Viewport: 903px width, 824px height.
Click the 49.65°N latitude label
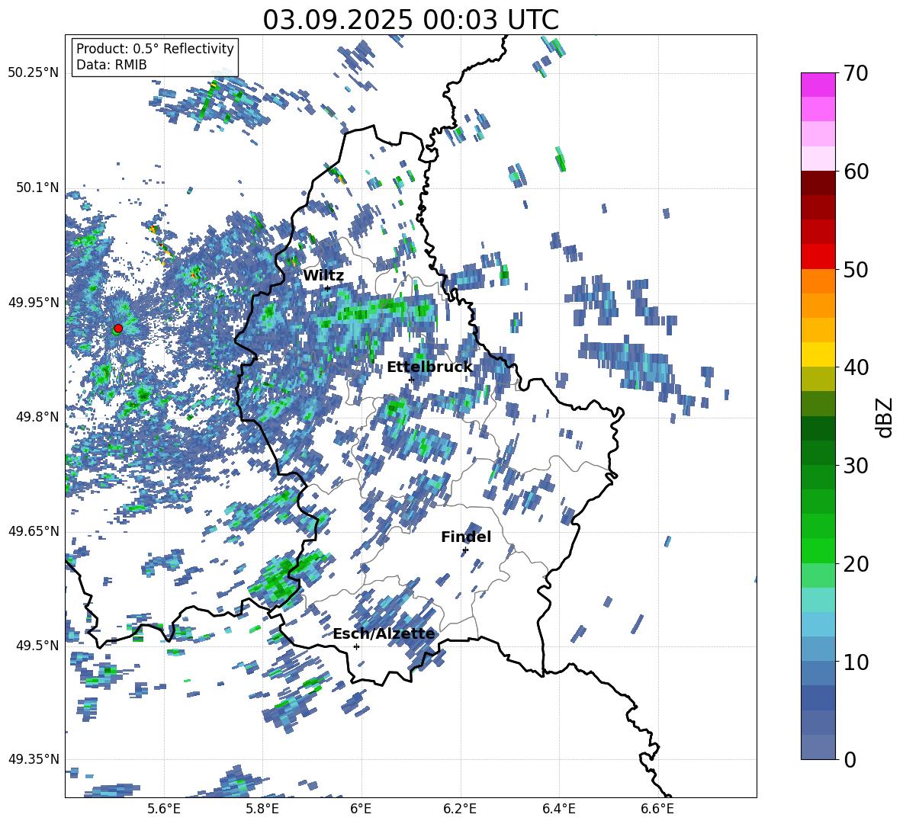(34, 531)
